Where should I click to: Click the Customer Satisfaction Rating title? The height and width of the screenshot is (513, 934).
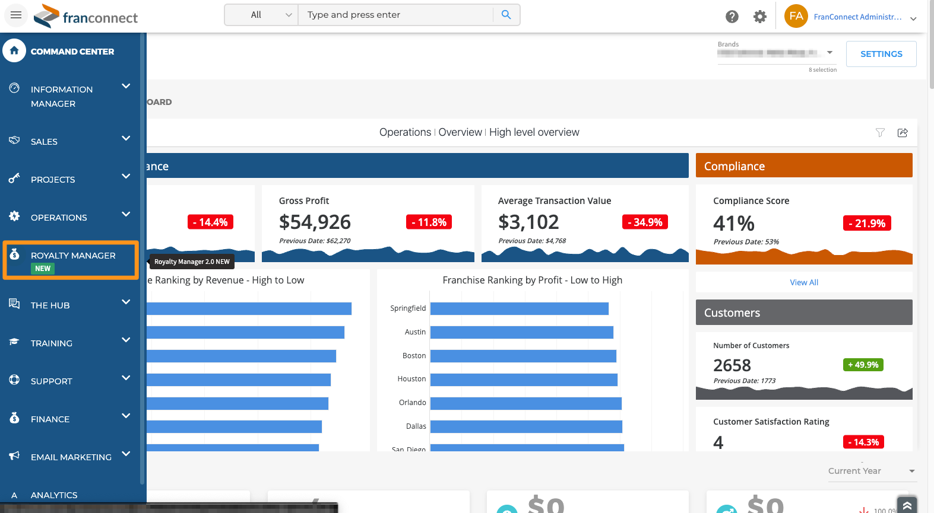click(771, 422)
